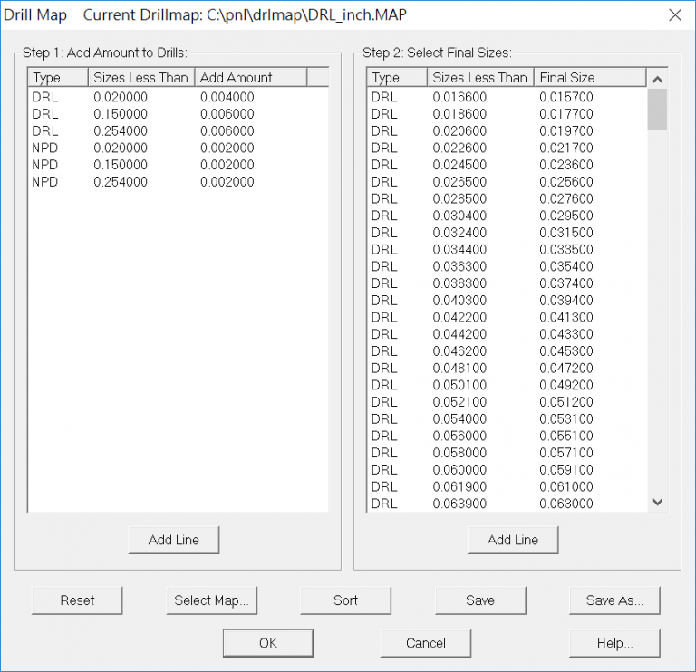The height and width of the screenshot is (672, 696).
Task: Click the Sort button
Action: [x=346, y=600]
